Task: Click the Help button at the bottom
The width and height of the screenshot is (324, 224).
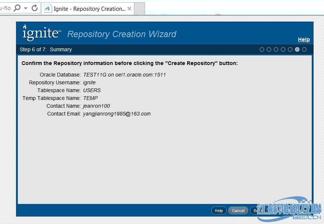Action: (x=219, y=211)
